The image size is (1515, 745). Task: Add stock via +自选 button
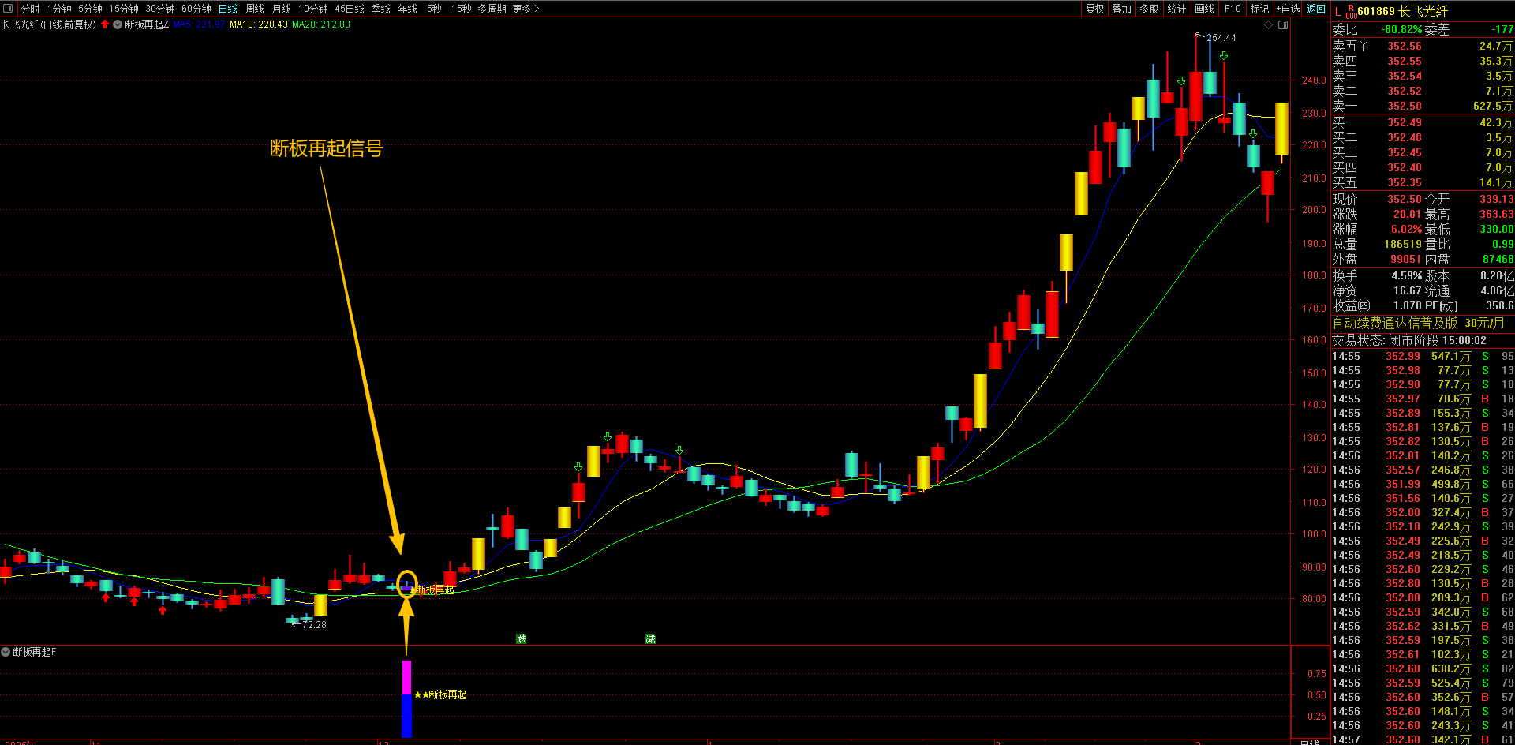coord(1289,9)
